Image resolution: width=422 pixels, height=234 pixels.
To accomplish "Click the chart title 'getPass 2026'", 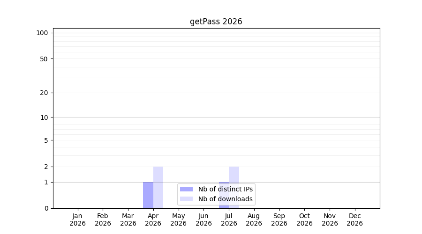I will [x=216, y=22].
